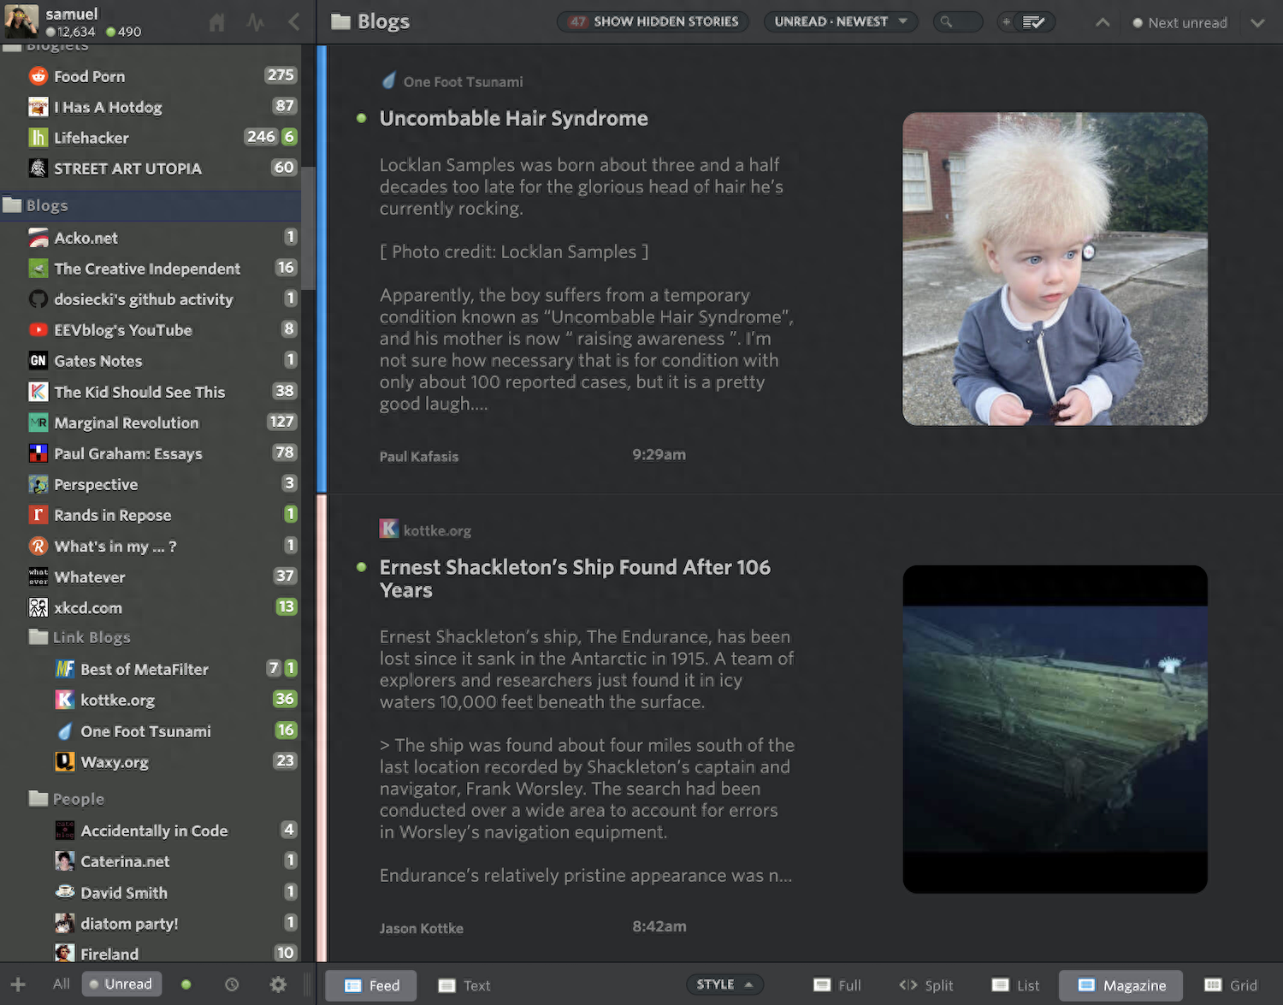
Task: Toggle unread dot on Uncombable Hair Syndrome
Action: [361, 118]
